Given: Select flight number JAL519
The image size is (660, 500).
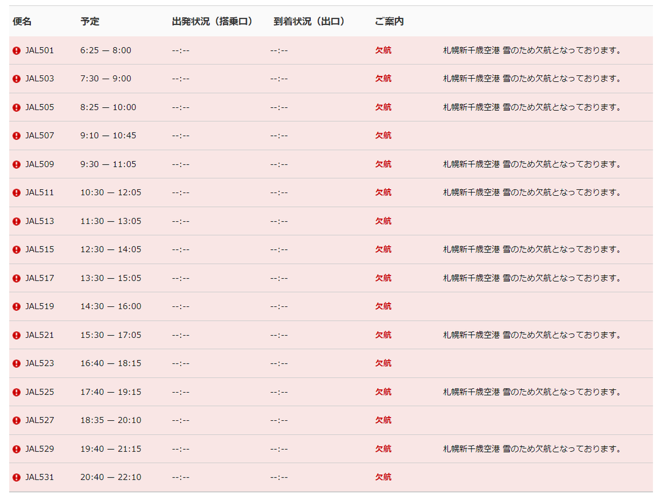Looking at the screenshot, I should 40,306.
